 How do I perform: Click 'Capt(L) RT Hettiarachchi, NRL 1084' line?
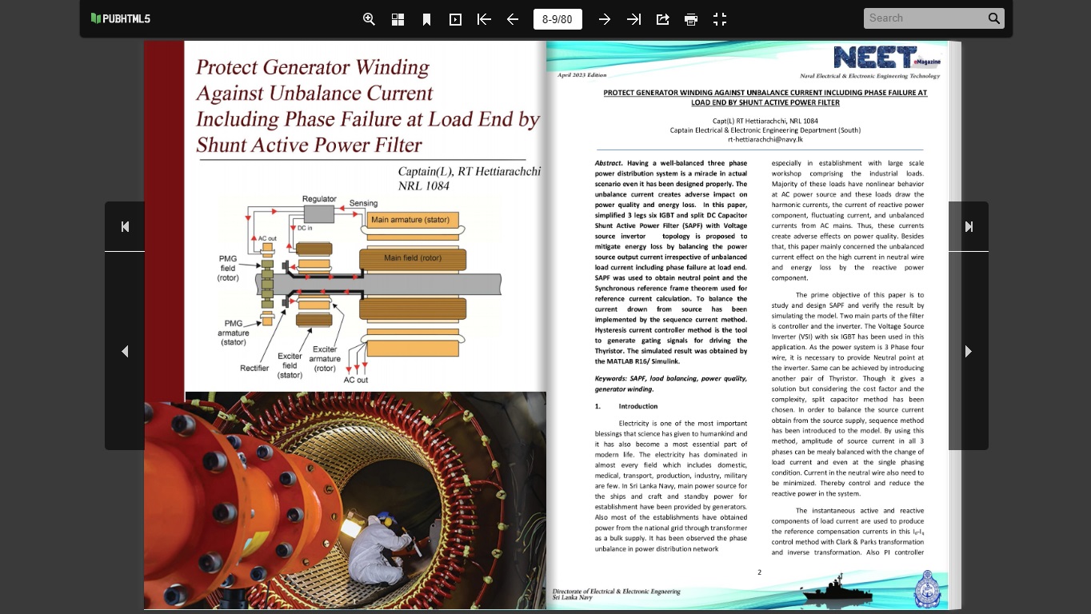coord(765,121)
